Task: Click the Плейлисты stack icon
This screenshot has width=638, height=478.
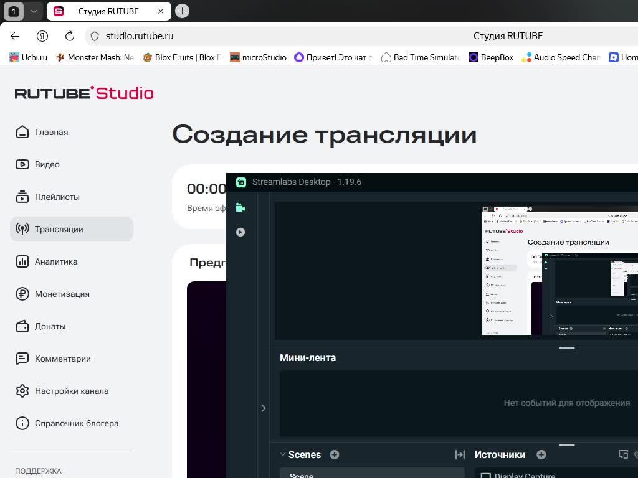Action: click(22, 197)
